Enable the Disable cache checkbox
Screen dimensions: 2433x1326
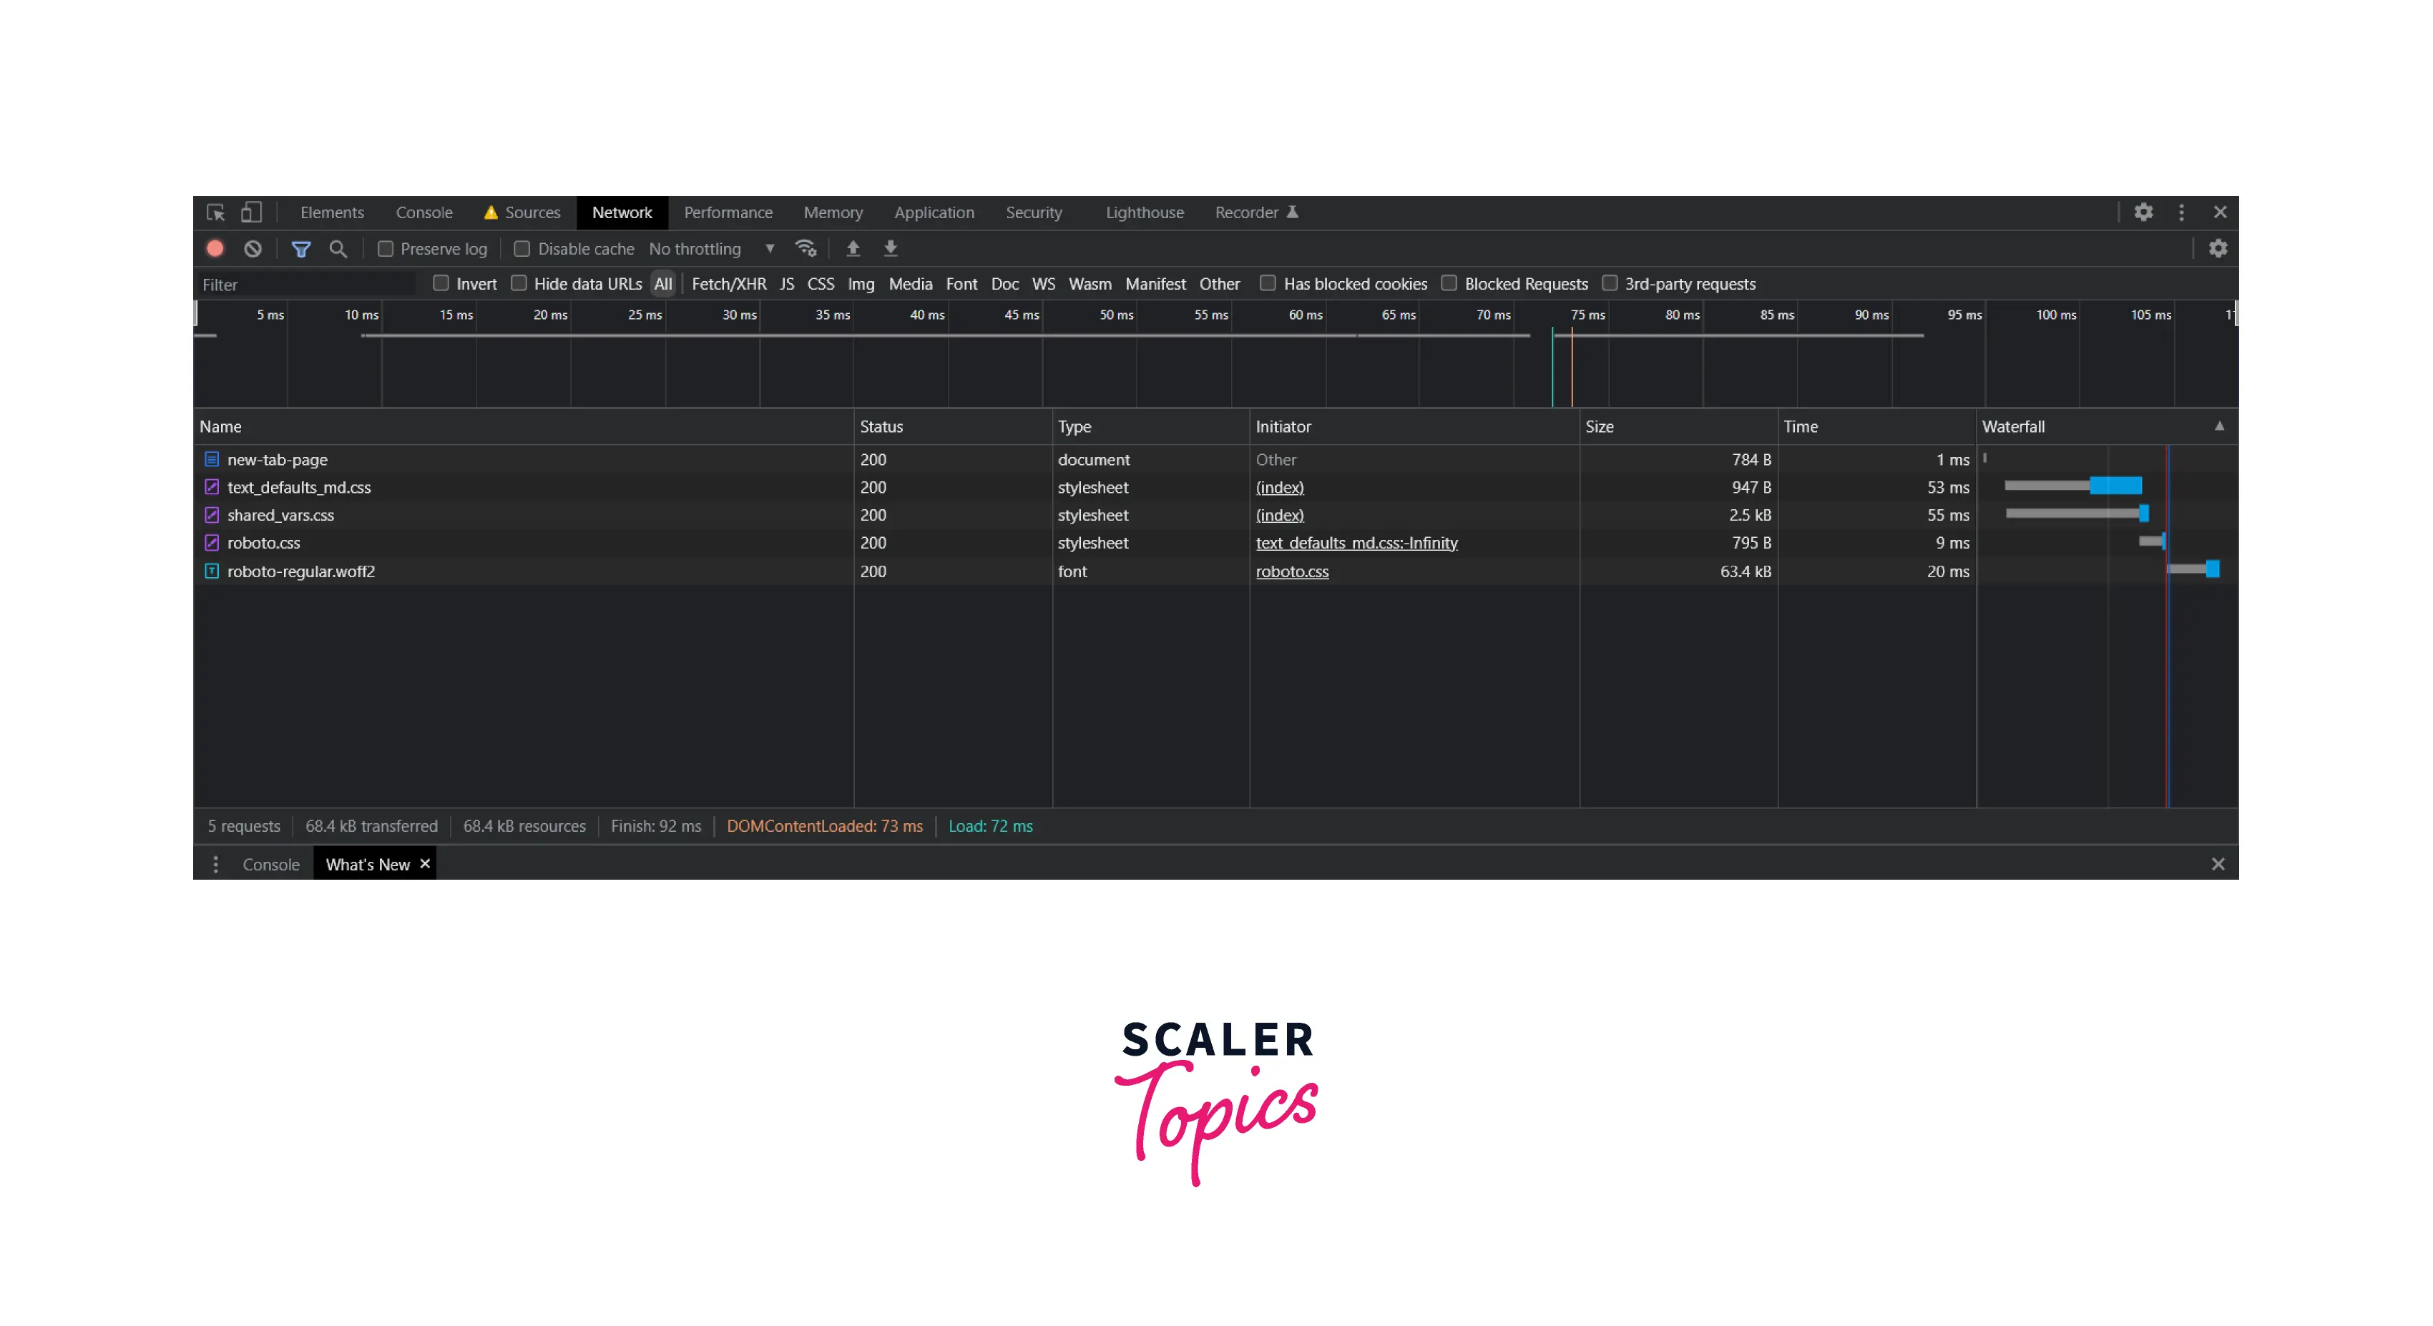(x=522, y=248)
